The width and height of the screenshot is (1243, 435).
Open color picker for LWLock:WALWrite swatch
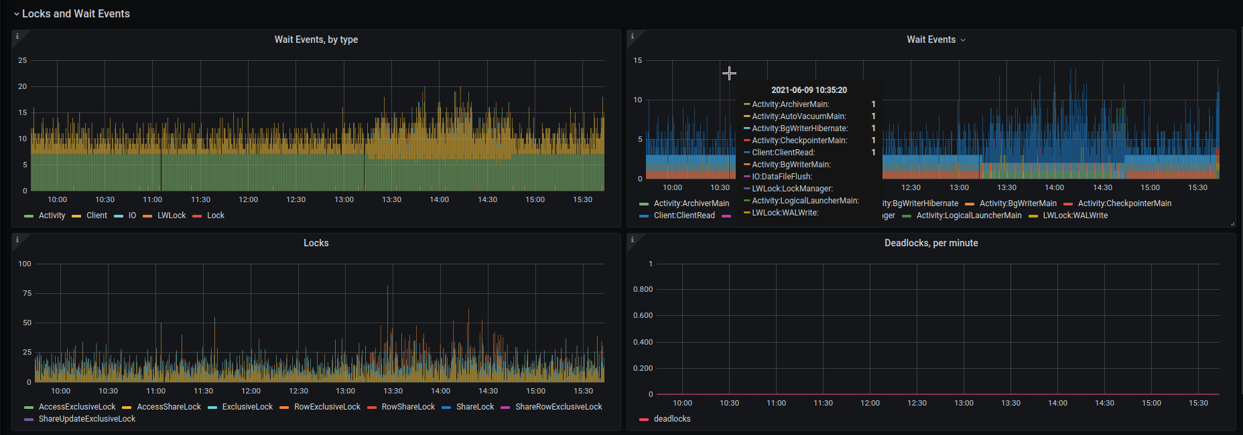[1033, 216]
